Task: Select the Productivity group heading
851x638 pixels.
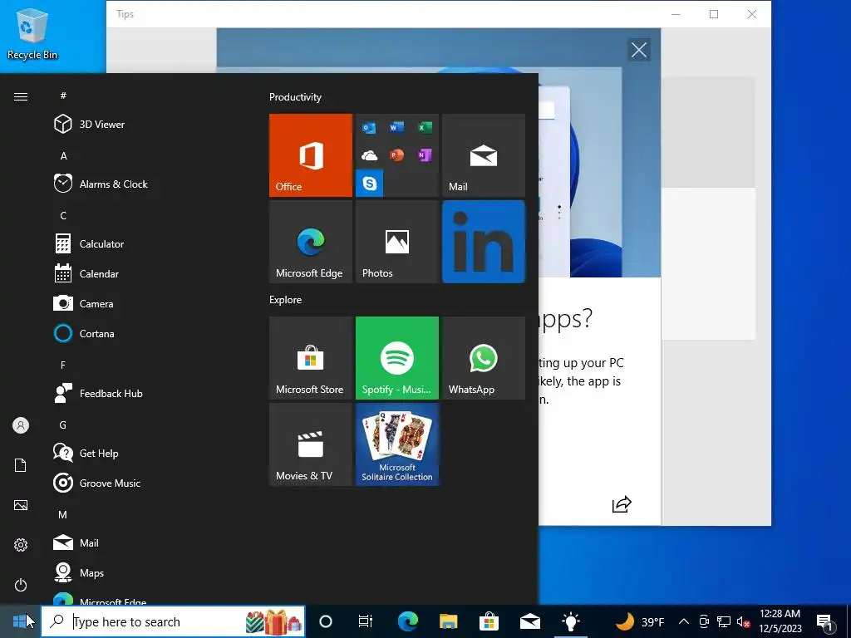Action: (x=295, y=97)
